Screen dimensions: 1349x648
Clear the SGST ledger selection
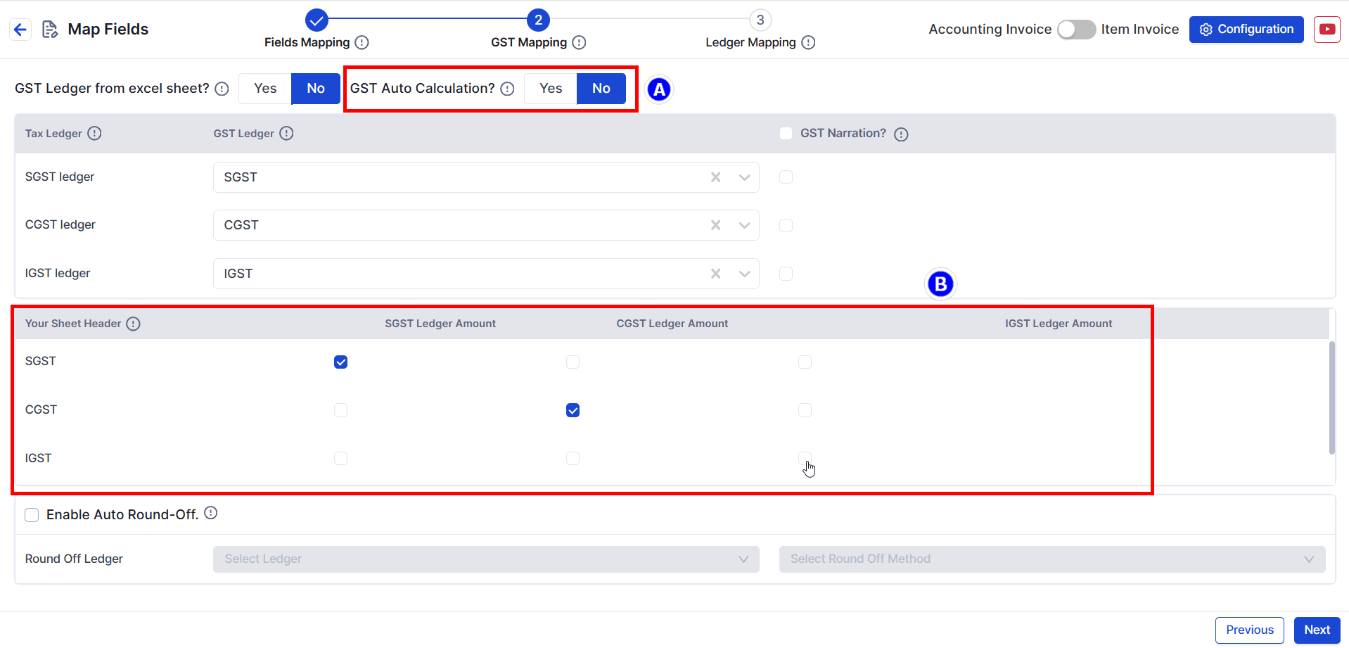click(x=715, y=177)
